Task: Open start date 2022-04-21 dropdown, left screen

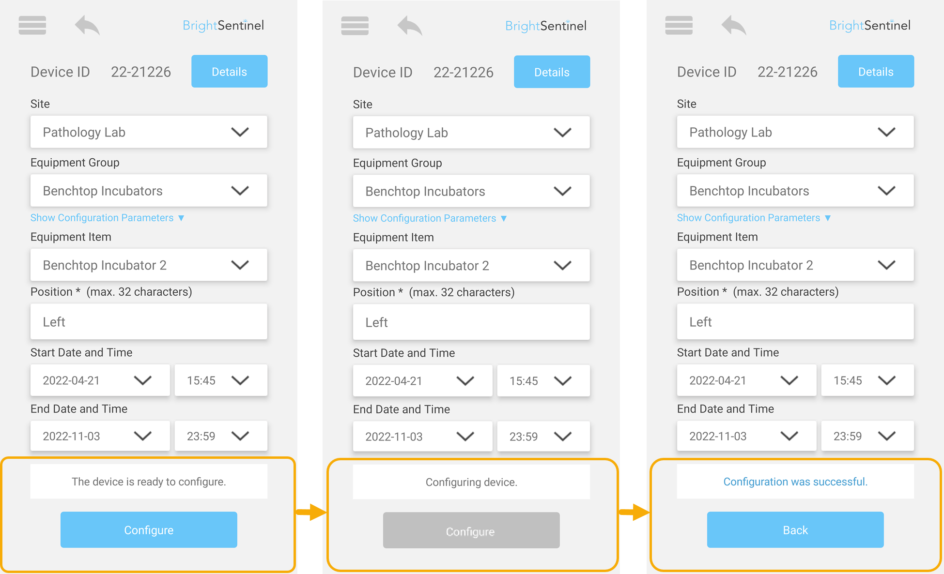Action: coord(100,380)
